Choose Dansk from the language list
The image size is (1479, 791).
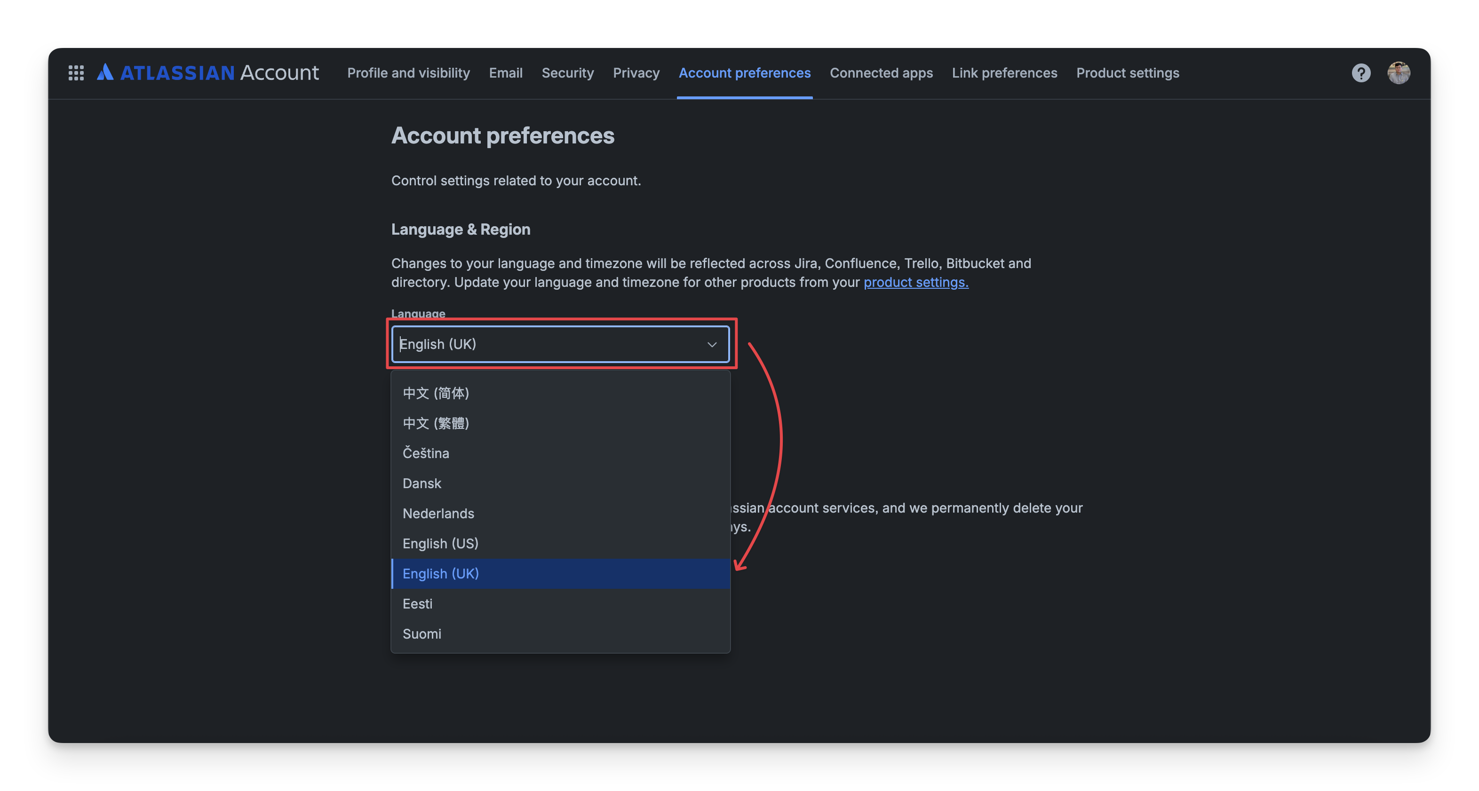[422, 483]
